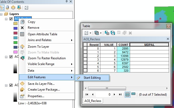Switch to AOI_Reclass tab at table bottom
The height and width of the screenshot is (108, 174).
coord(93,101)
